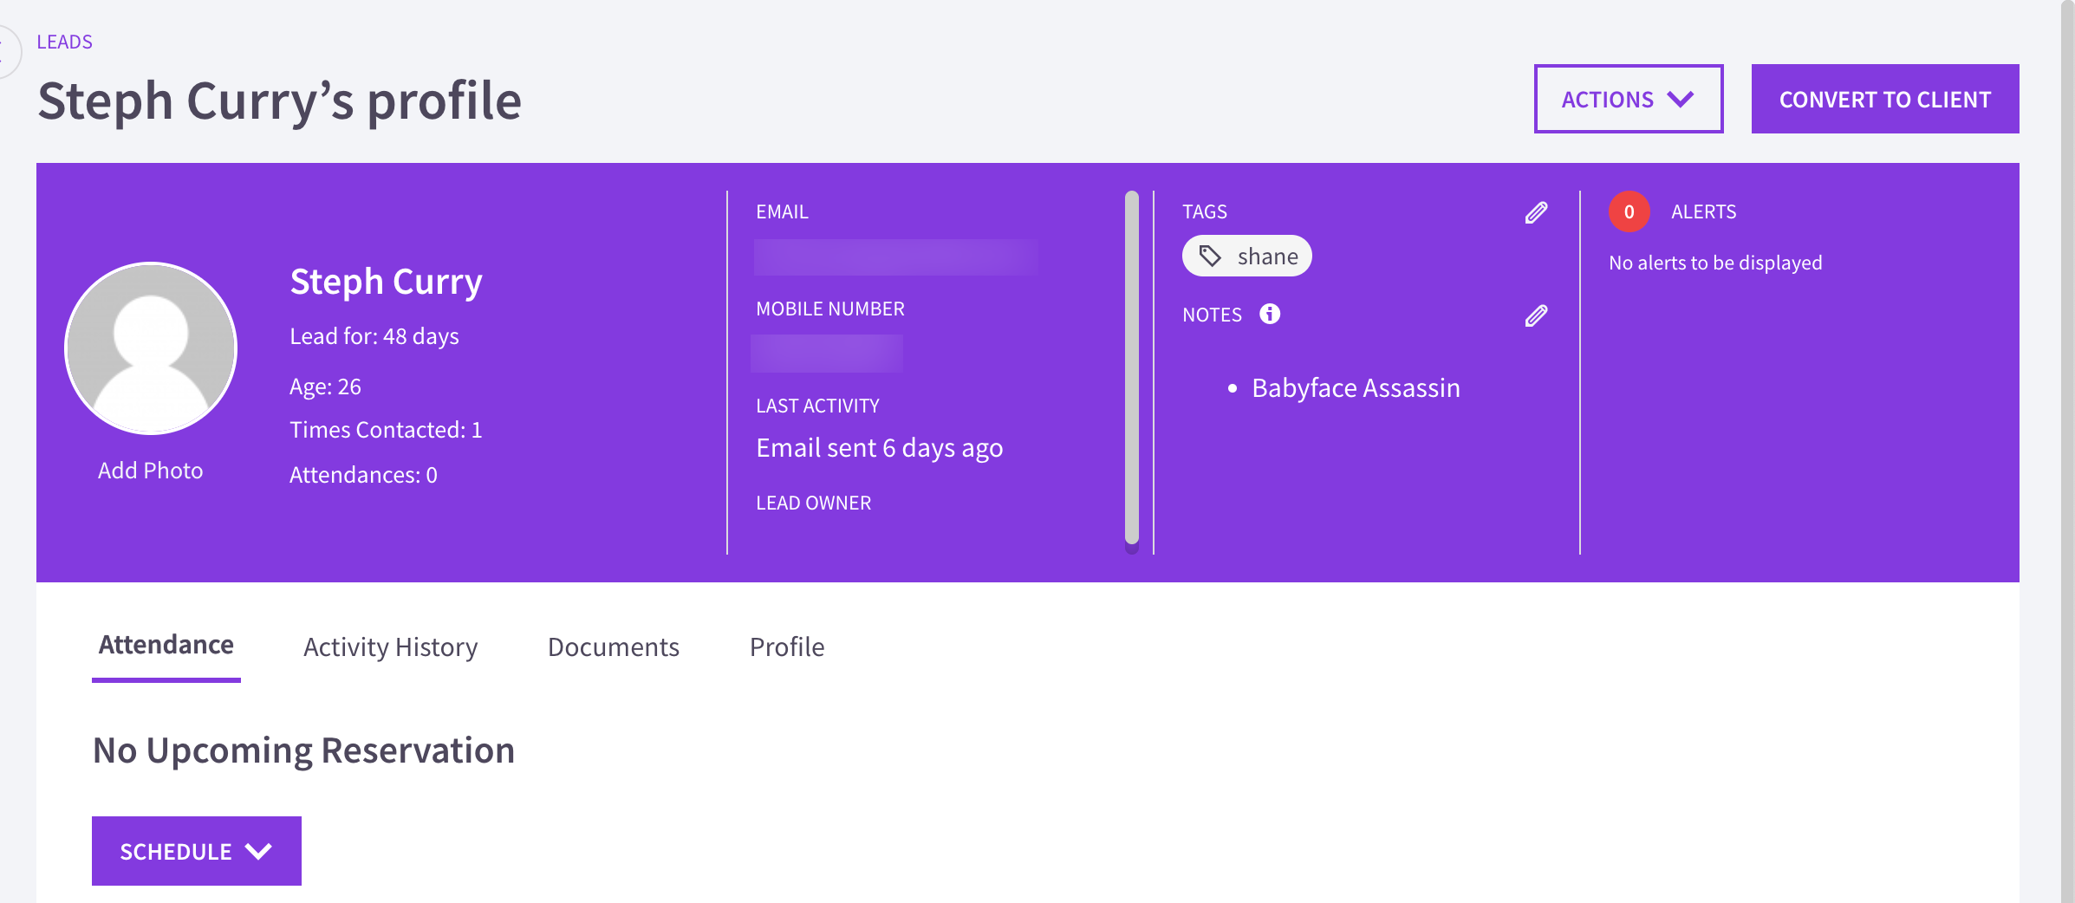The image size is (2075, 903).
Task: Click the 'shane' tag label
Action: click(1268, 257)
